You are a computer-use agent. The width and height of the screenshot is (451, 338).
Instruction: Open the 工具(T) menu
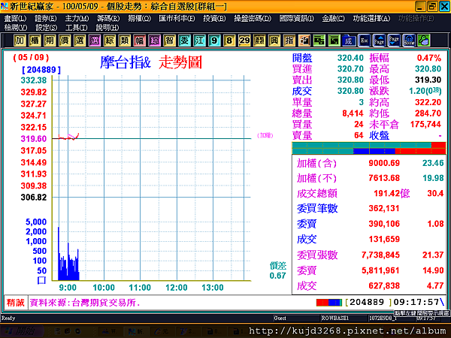[x=76, y=28]
